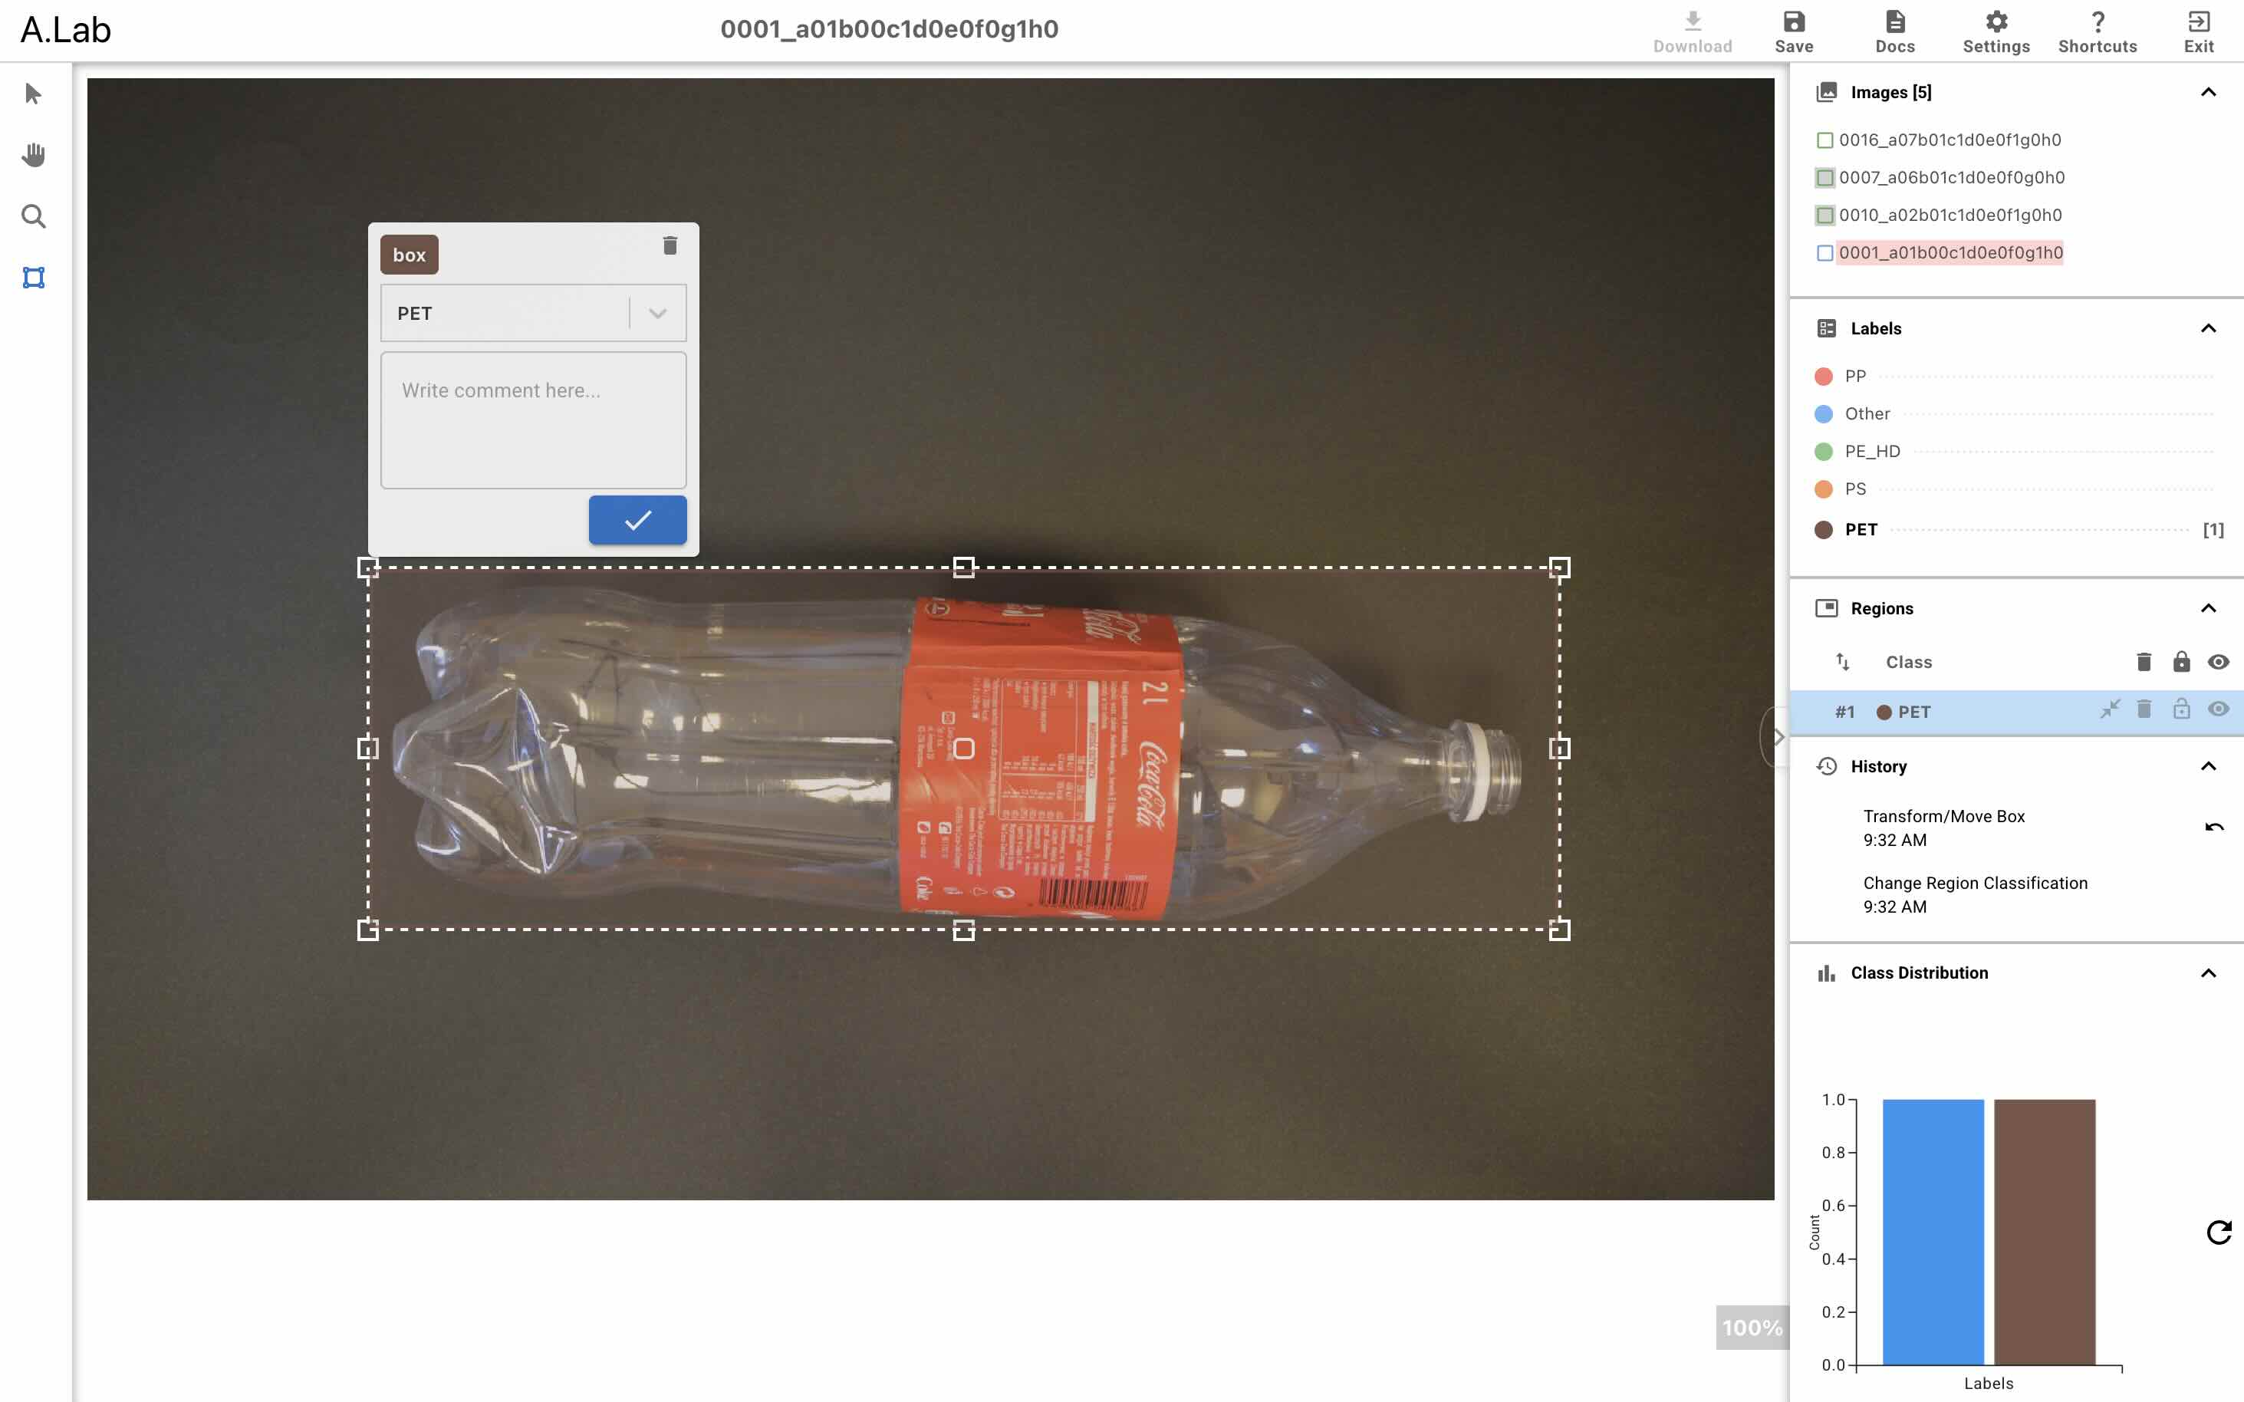
Task: Save the current annotations
Action: [x=1793, y=31]
